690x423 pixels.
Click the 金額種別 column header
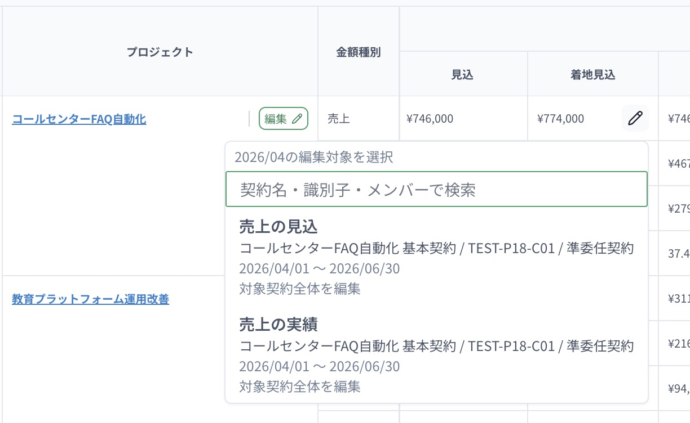359,52
